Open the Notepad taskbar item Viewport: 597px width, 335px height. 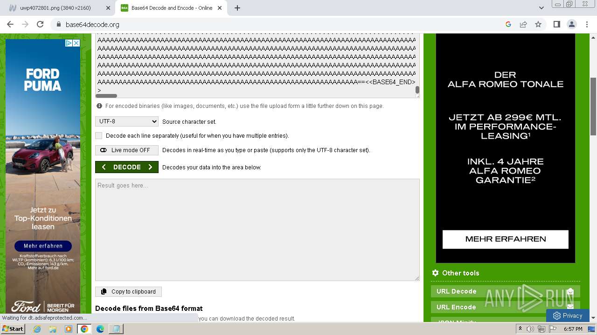(116, 329)
